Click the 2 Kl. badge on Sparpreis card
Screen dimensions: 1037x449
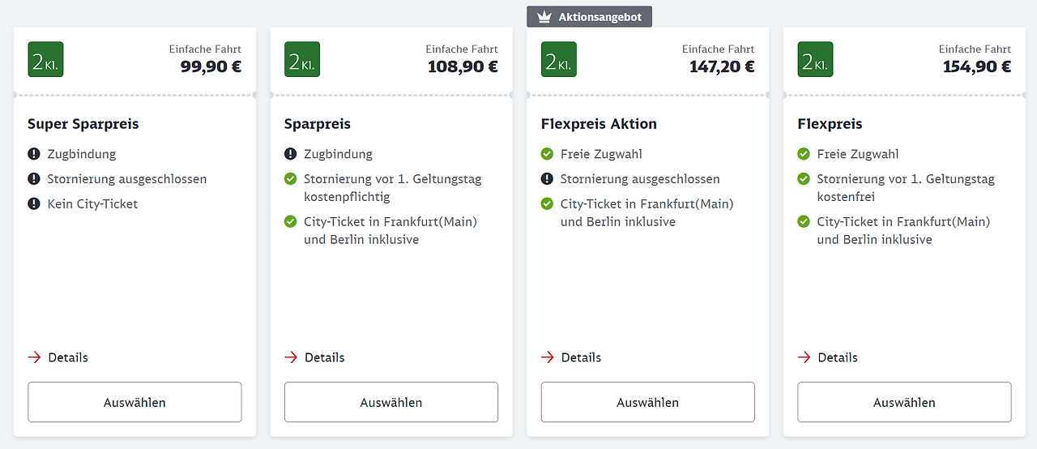(x=302, y=59)
